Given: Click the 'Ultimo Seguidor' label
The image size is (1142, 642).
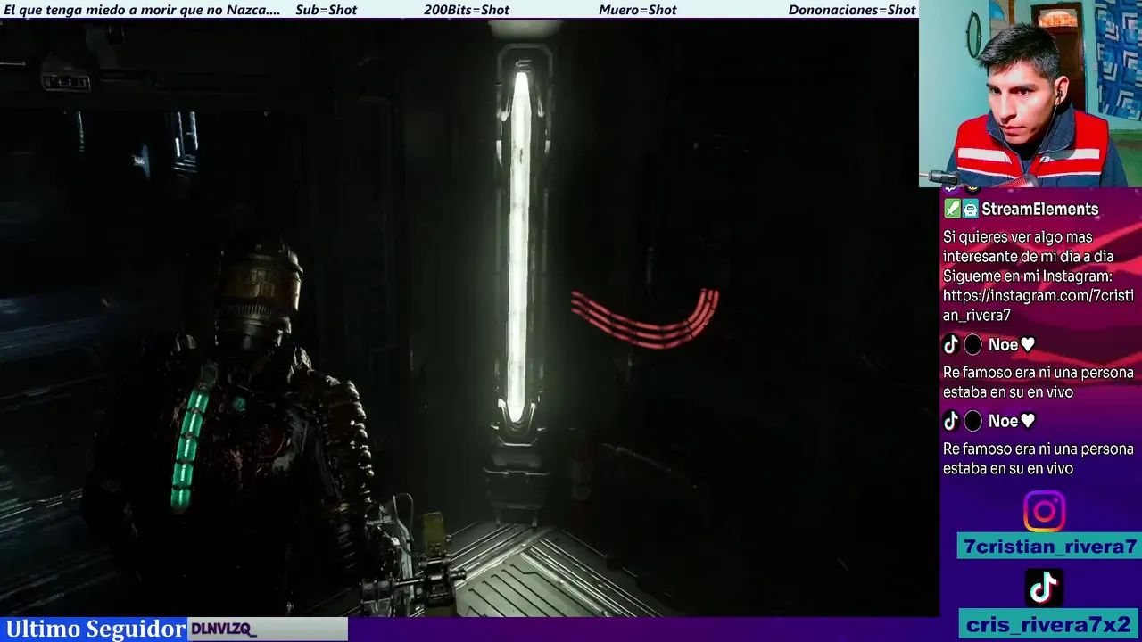Looking at the screenshot, I should pos(95,629).
